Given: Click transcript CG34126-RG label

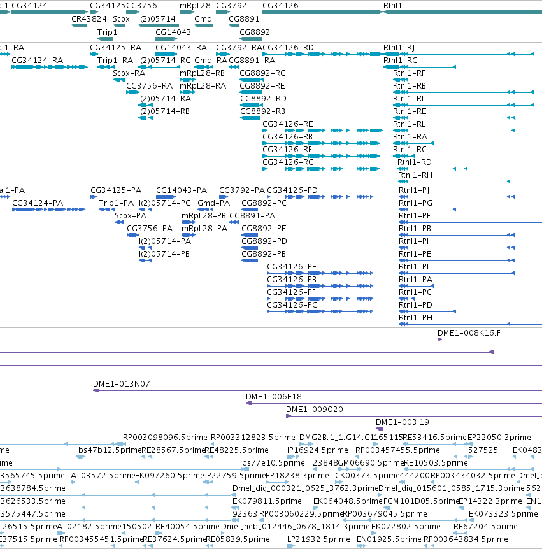Looking at the screenshot, I should (288, 162).
